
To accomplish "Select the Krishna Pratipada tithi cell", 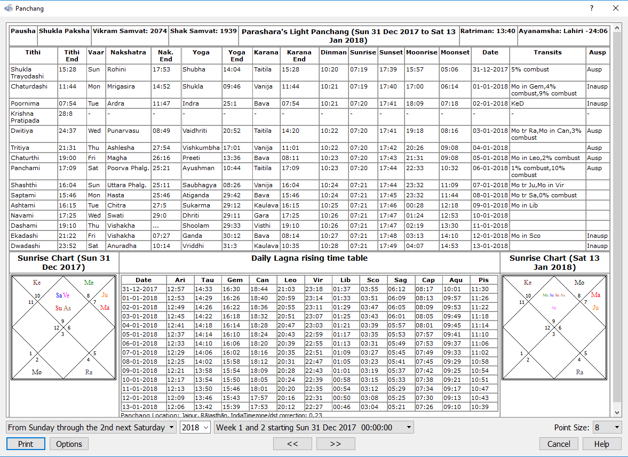I will 33,117.
